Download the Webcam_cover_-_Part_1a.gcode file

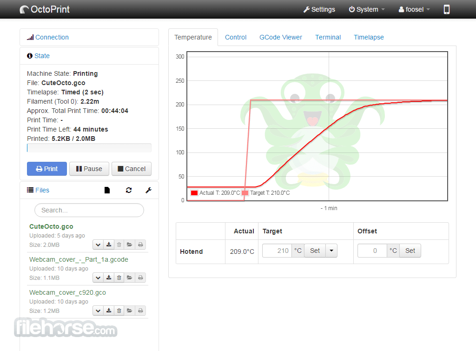click(109, 278)
